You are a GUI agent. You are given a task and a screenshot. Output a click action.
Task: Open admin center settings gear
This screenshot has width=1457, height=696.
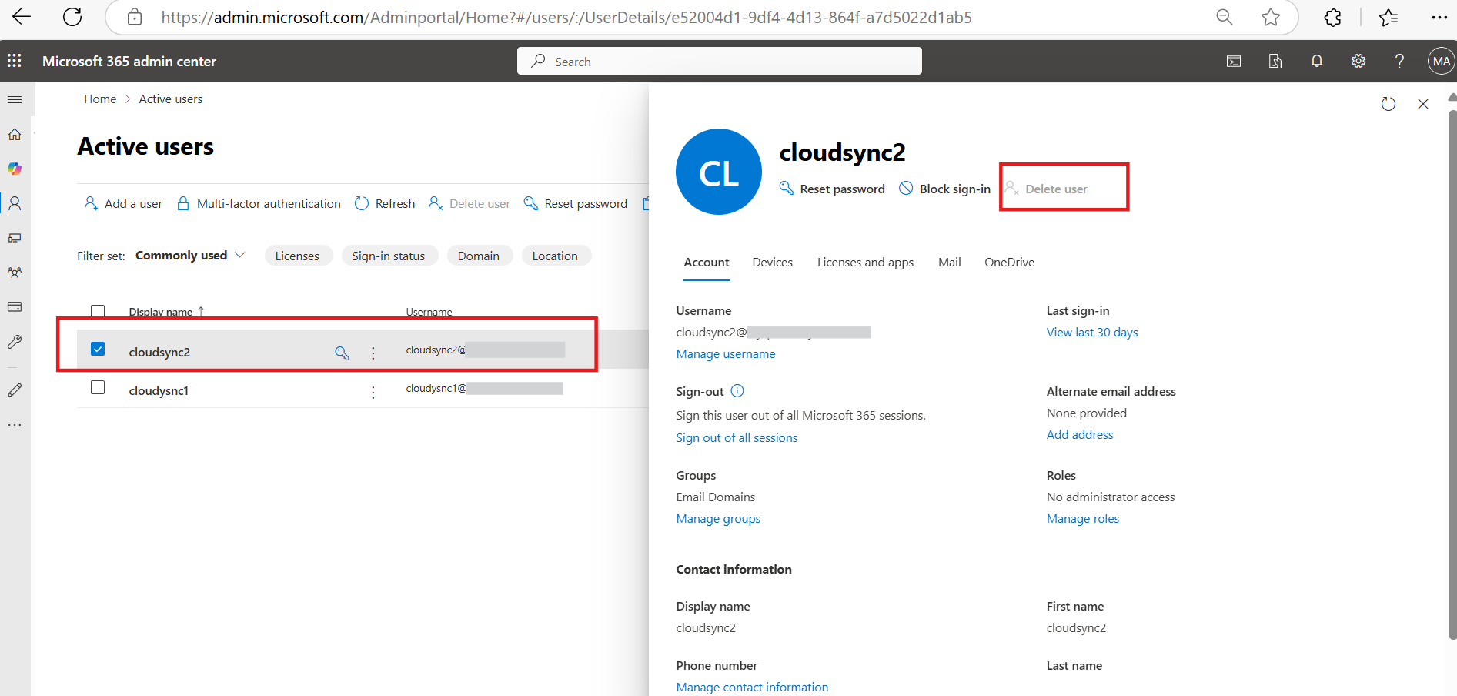(x=1358, y=61)
